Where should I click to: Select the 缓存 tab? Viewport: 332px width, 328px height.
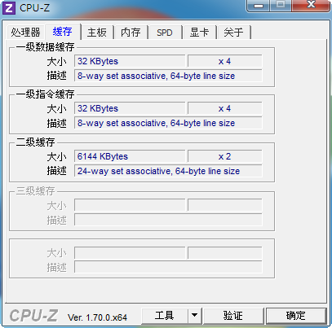tap(63, 32)
